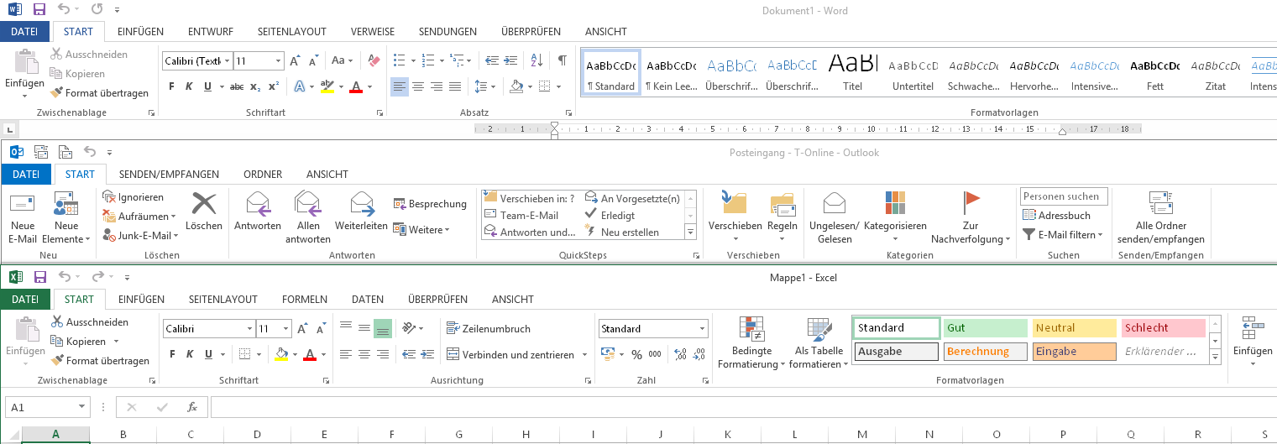The image size is (1277, 444).
Task: Apply the Titel style in Word
Action: pos(853,74)
